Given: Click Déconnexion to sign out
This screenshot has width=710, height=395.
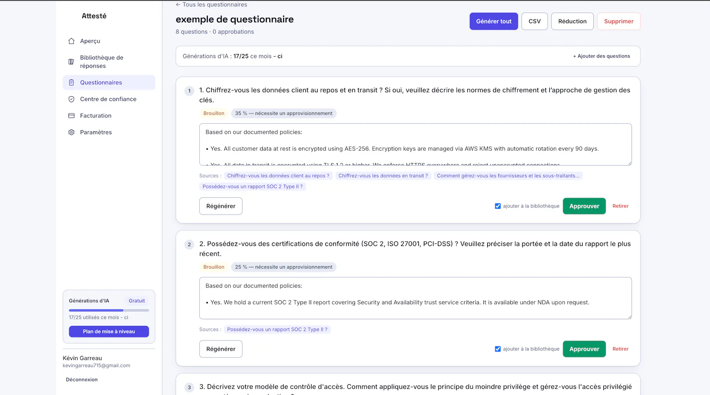Looking at the screenshot, I should tap(82, 379).
